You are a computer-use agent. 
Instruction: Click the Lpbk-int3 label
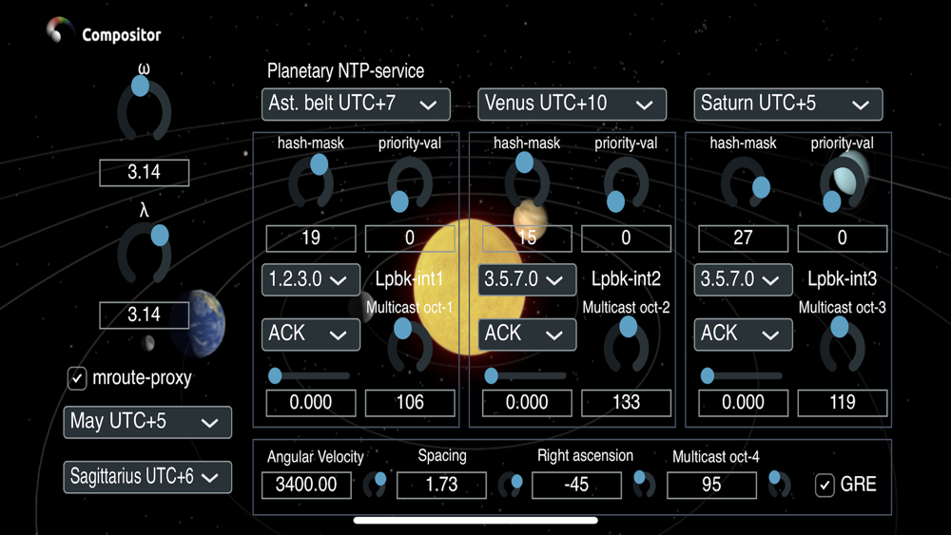843,279
